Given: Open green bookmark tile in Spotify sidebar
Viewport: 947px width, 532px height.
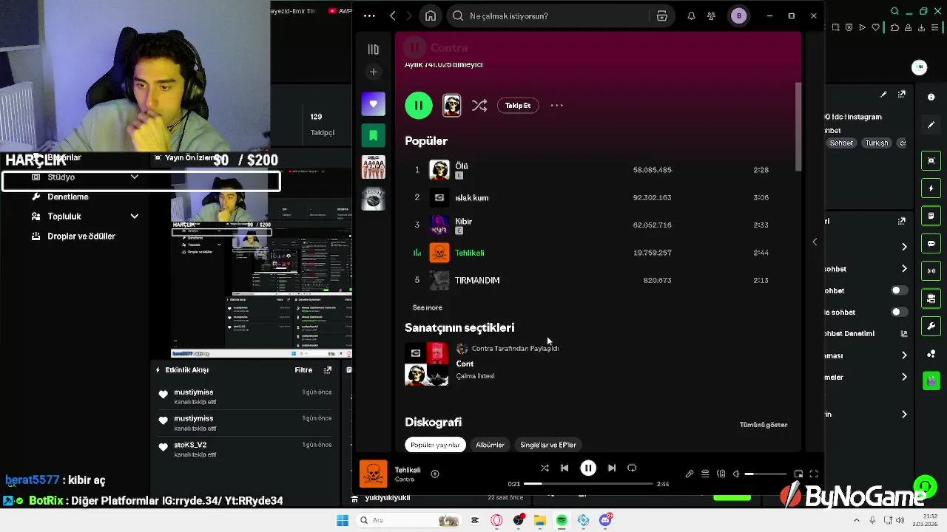Looking at the screenshot, I should pyautogui.click(x=374, y=135).
